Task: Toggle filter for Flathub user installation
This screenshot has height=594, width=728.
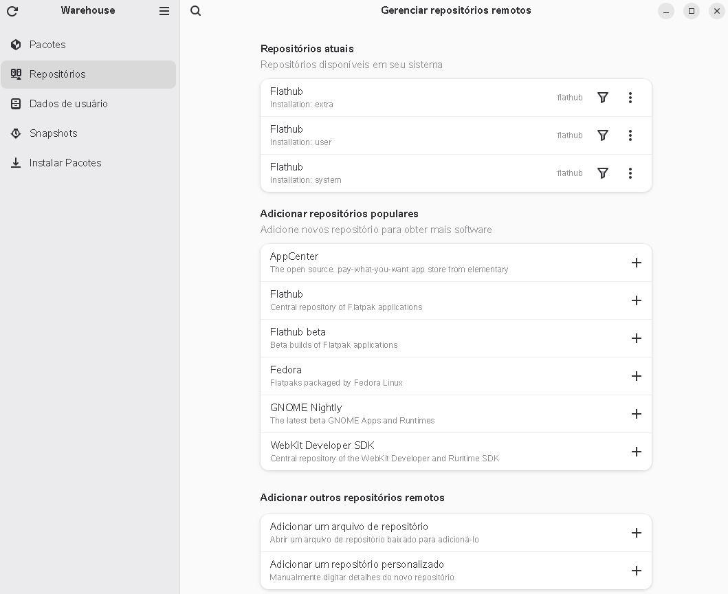Action: point(603,135)
